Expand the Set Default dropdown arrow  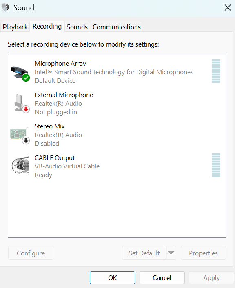[171, 253]
